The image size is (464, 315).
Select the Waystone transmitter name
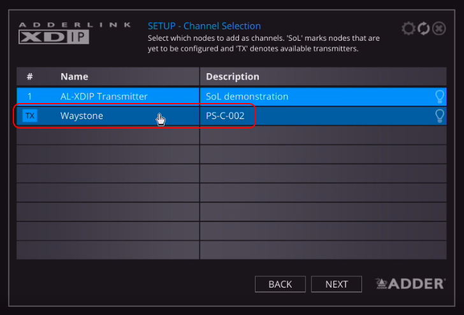pyautogui.click(x=82, y=116)
